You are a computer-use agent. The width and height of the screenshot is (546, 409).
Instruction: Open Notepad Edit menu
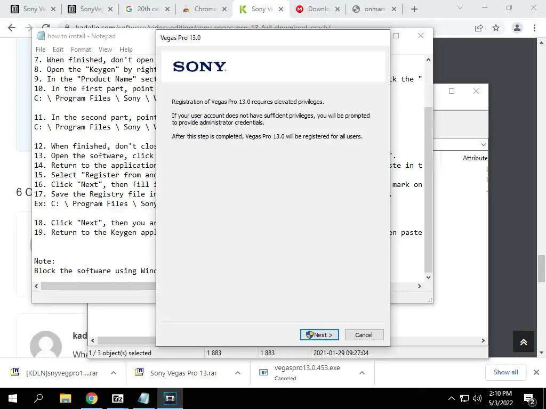tap(58, 50)
